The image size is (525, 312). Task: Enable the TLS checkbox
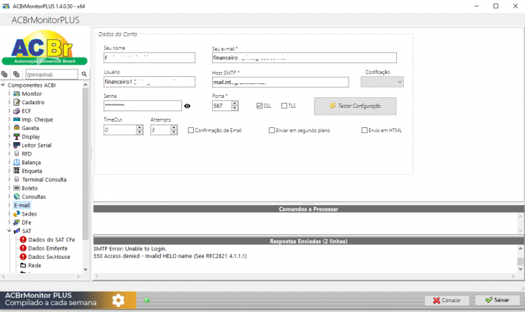[x=284, y=106]
